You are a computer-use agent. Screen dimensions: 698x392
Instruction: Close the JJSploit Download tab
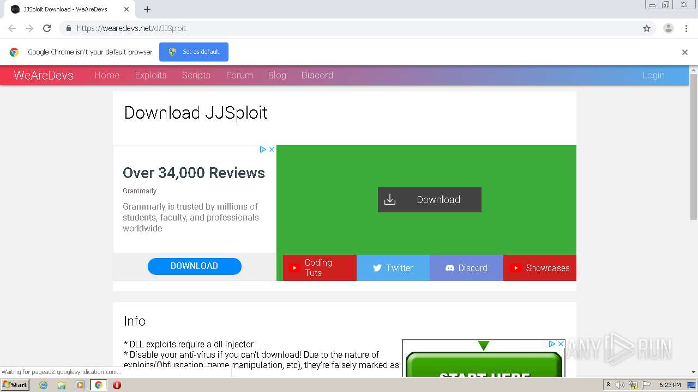click(127, 9)
